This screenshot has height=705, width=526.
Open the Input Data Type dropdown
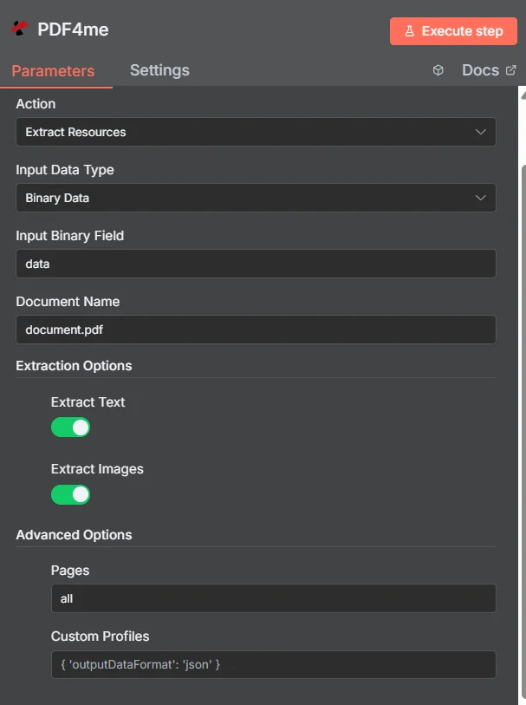(256, 198)
